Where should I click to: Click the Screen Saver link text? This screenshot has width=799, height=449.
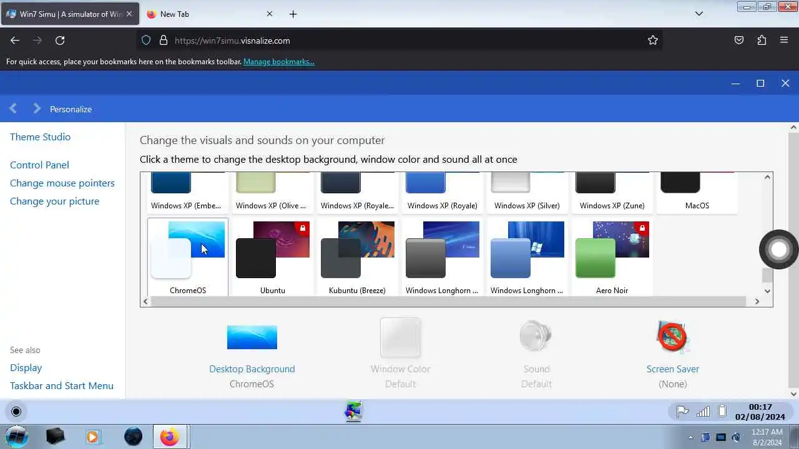click(x=673, y=369)
